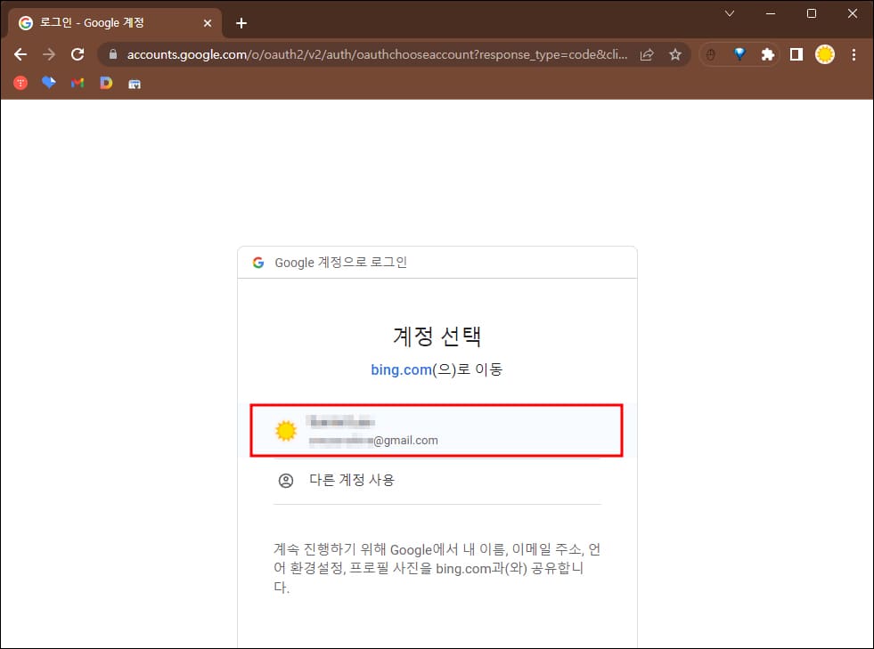Open Chrome's three-dot menu
This screenshot has width=874, height=649.
[x=854, y=54]
